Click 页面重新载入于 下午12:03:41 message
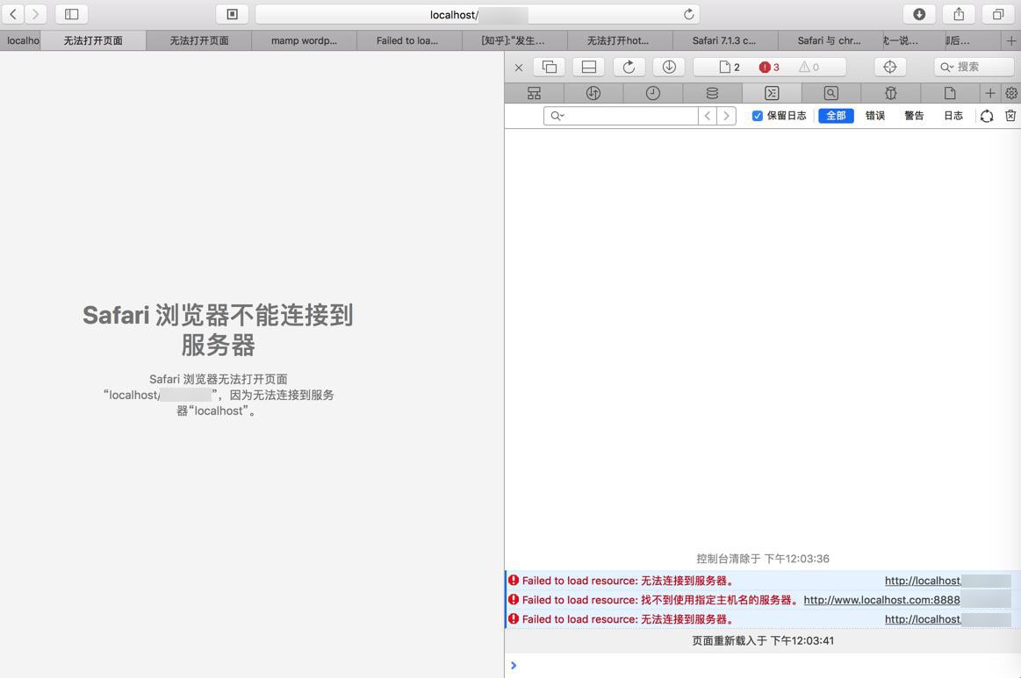Image resolution: width=1021 pixels, height=678 pixels. pos(763,641)
